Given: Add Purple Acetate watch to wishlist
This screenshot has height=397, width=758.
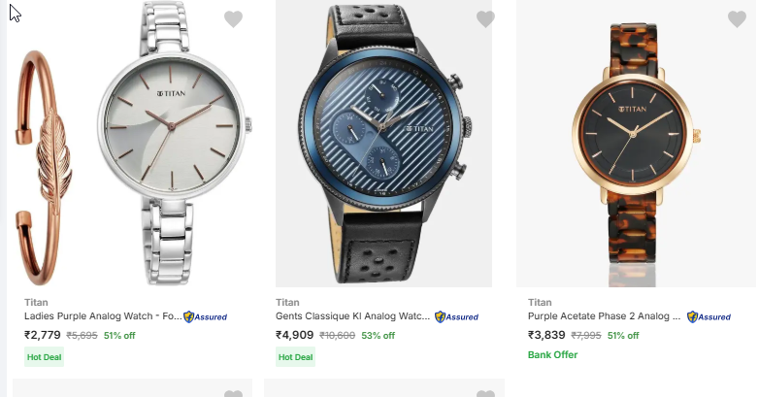Looking at the screenshot, I should [737, 18].
